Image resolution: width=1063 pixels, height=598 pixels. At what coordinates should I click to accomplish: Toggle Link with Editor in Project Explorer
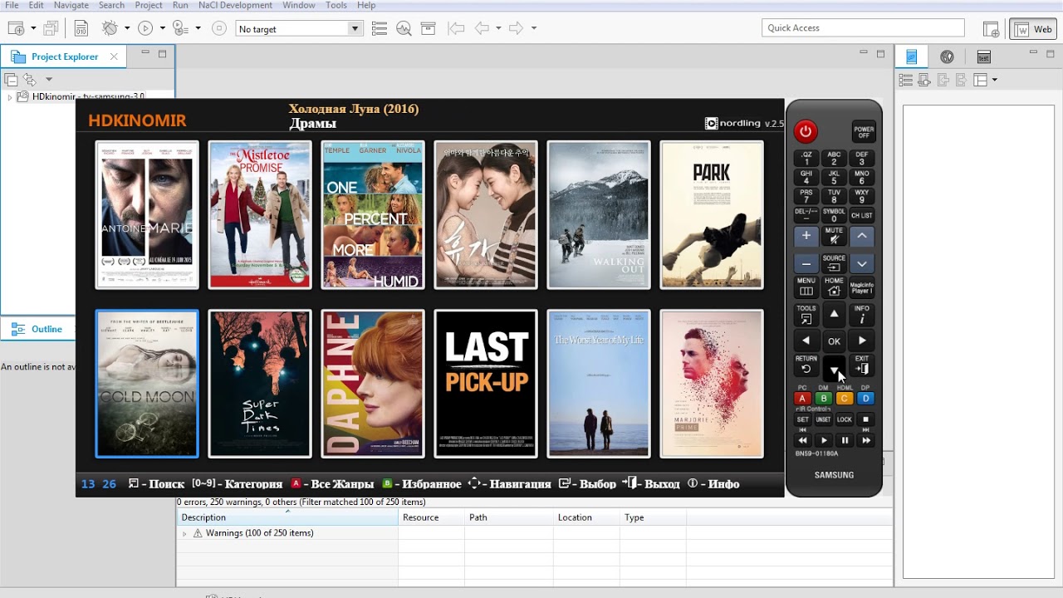coord(30,80)
